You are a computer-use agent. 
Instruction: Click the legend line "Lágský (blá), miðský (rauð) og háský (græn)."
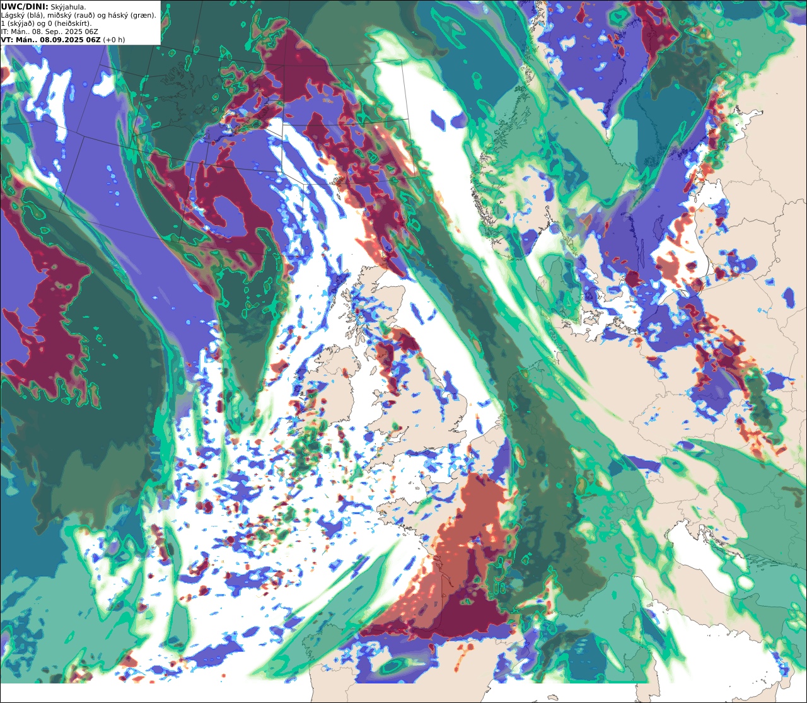tap(79, 15)
